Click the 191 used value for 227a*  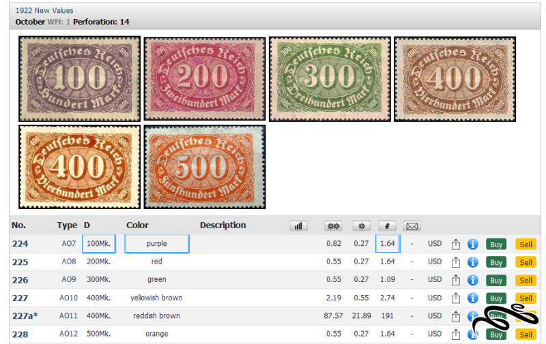[x=387, y=316]
